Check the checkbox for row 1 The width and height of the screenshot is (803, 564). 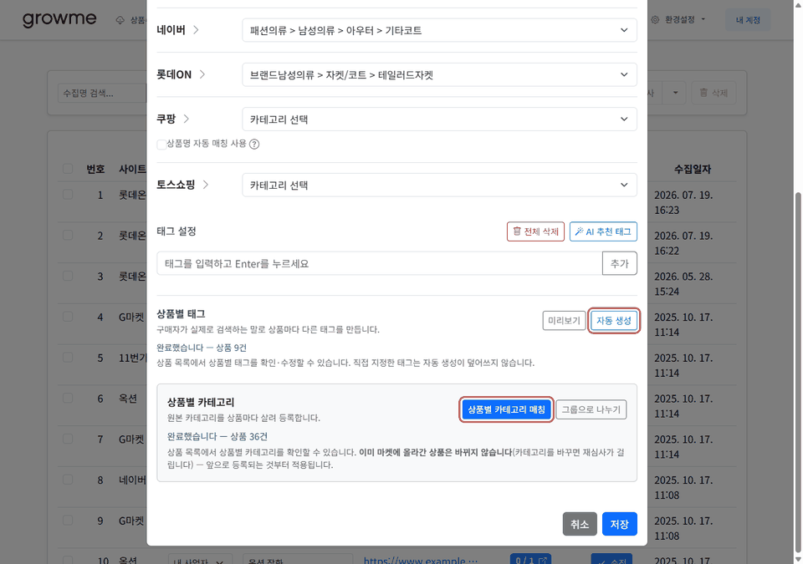(68, 195)
